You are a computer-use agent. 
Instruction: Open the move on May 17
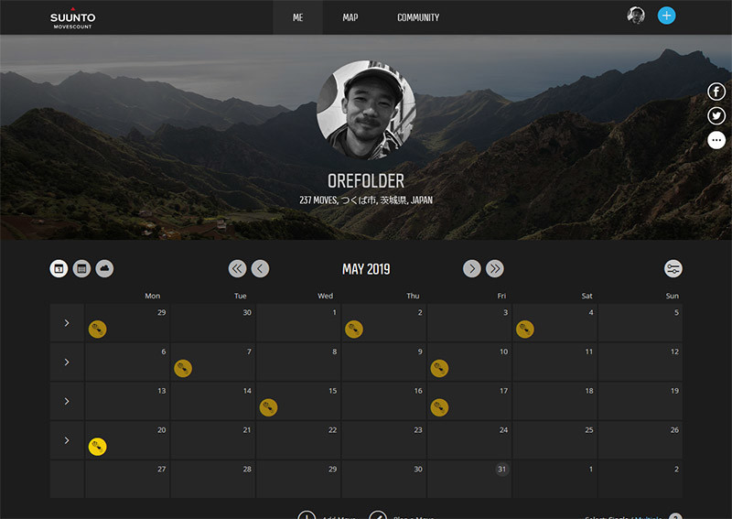click(439, 408)
